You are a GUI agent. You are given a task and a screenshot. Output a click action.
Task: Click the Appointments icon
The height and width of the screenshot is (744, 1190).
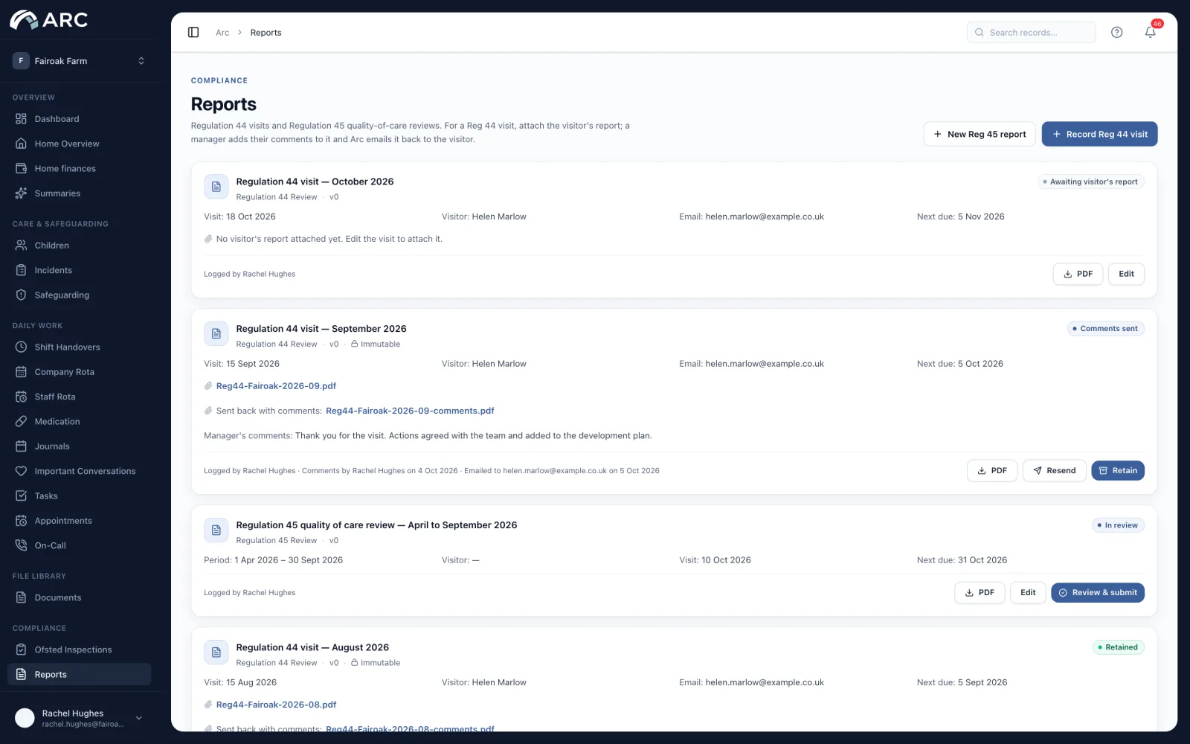tap(21, 521)
